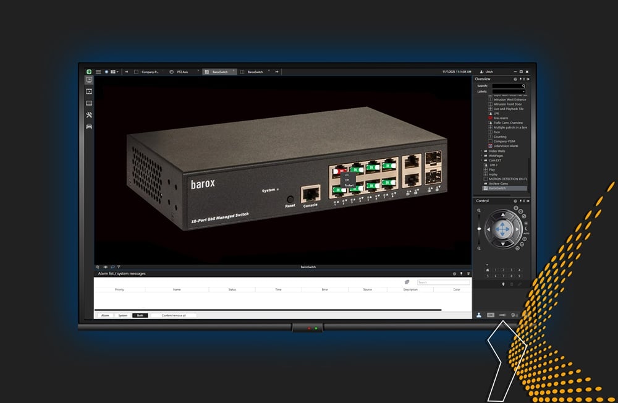Click the System filter button
This screenshot has height=403, width=618.
click(123, 315)
